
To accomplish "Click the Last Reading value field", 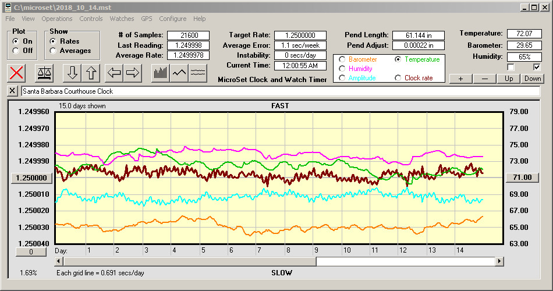I will click(189, 45).
